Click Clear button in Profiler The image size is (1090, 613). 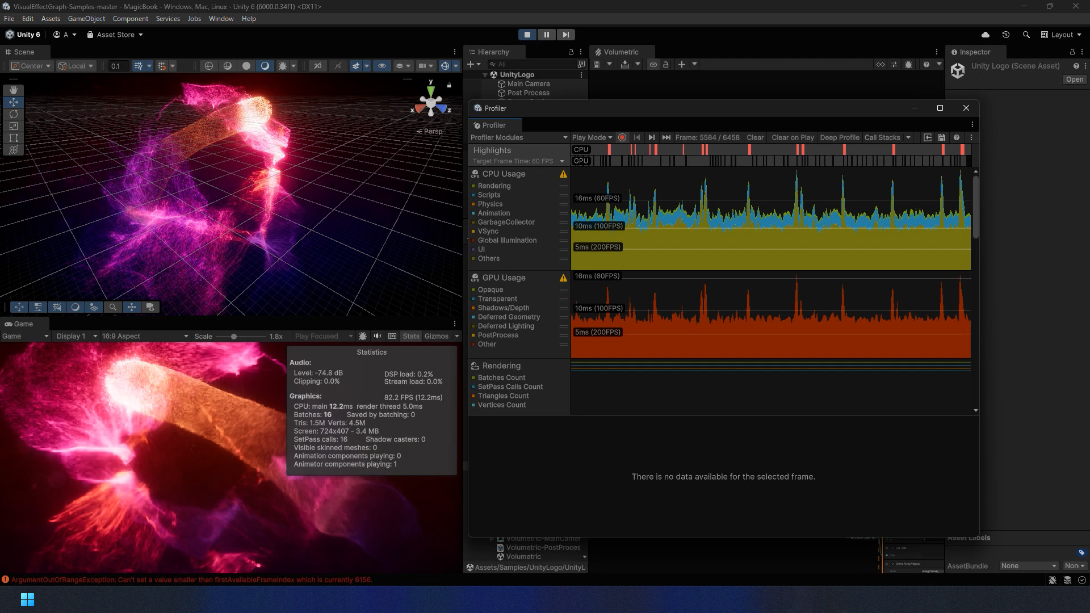coord(754,137)
